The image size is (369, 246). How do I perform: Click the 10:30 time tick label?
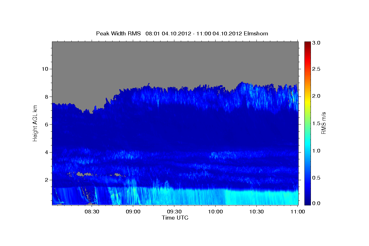click(x=256, y=212)
